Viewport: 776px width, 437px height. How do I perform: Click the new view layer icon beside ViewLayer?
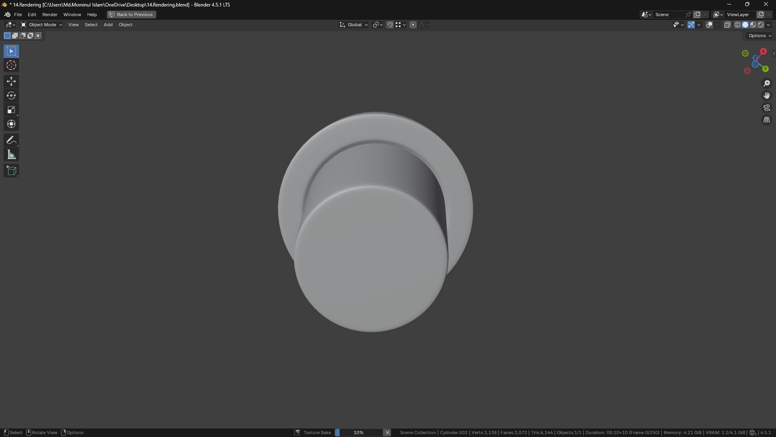pyautogui.click(x=760, y=15)
